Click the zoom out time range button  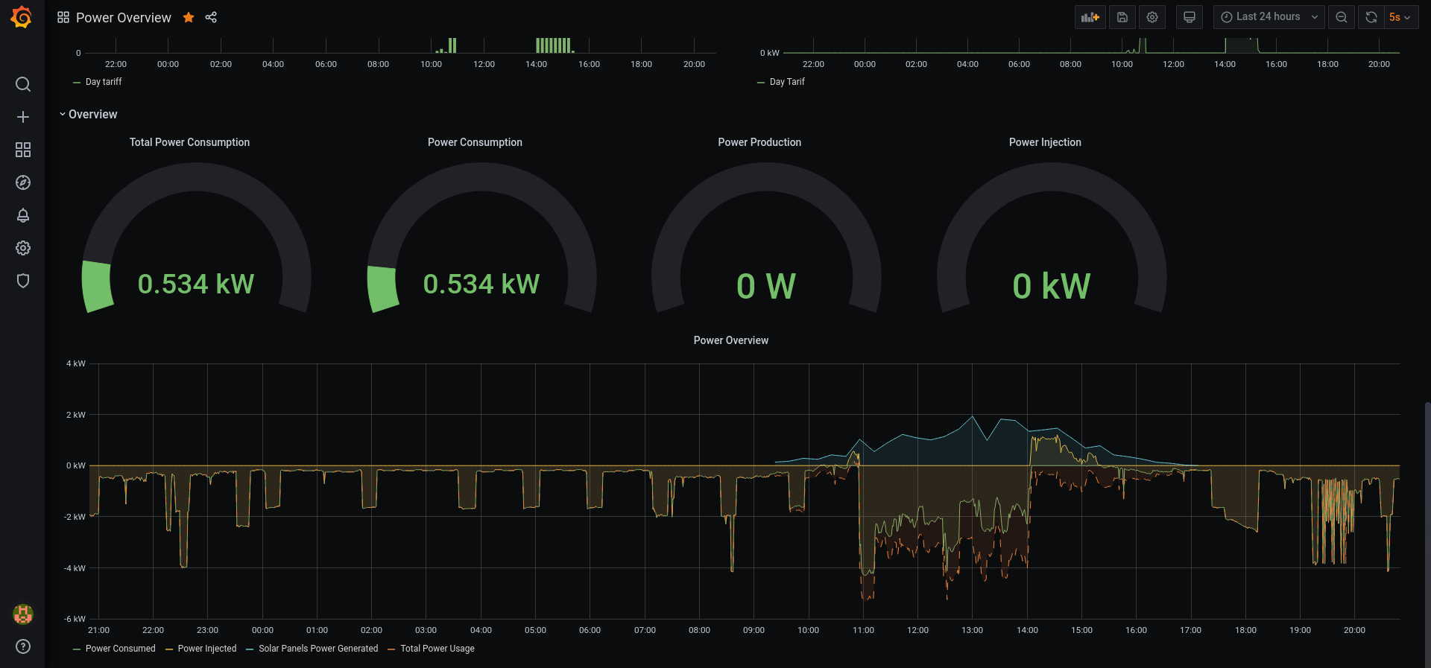point(1341,17)
